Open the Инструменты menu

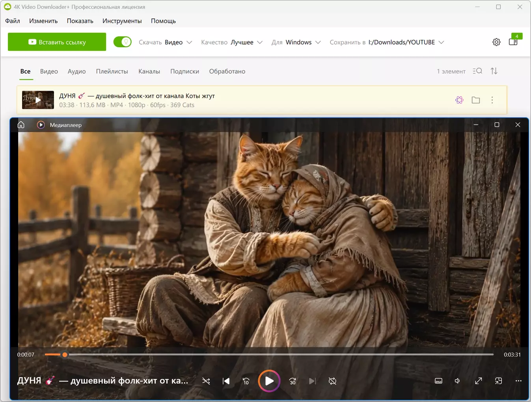[122, 21]
